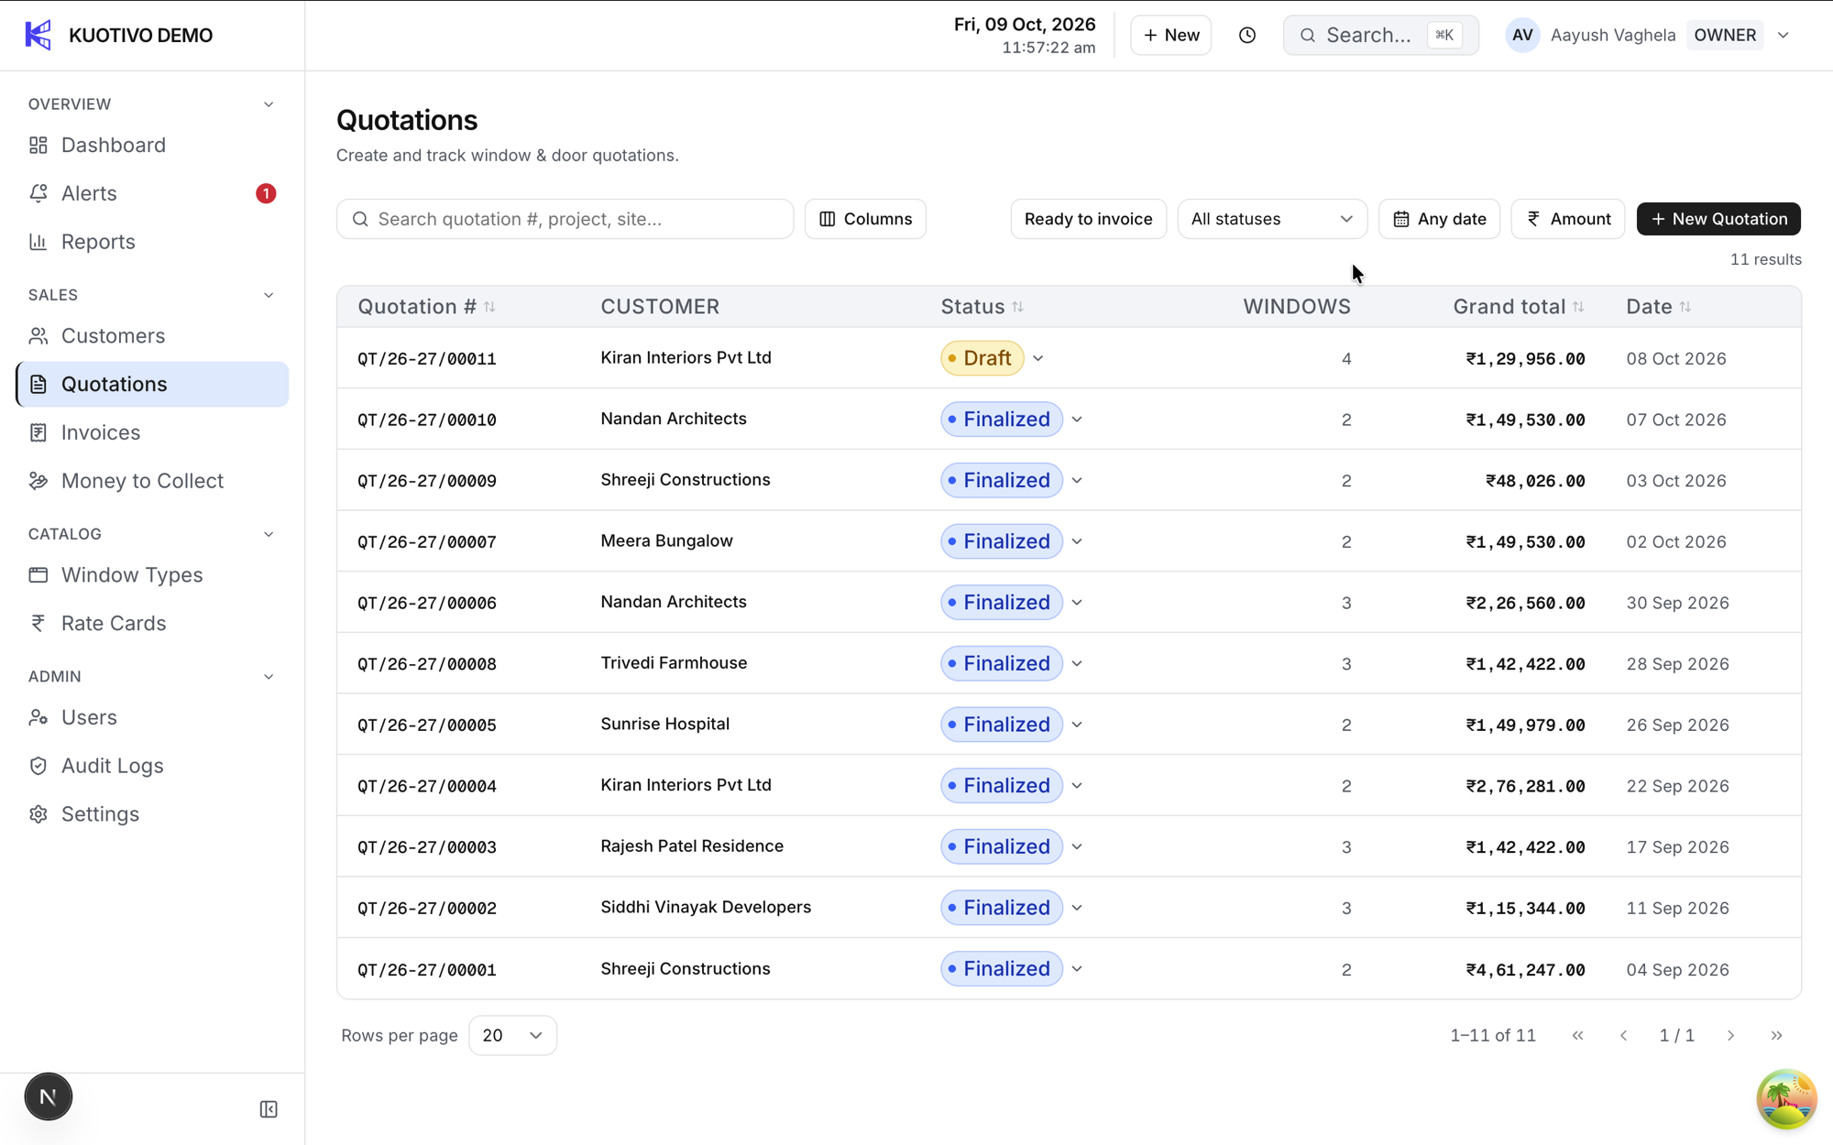The height and width of the screenshot is (1145, 1833).
Task: Open the round N avatar button
Action: [x=49, y=1096]
